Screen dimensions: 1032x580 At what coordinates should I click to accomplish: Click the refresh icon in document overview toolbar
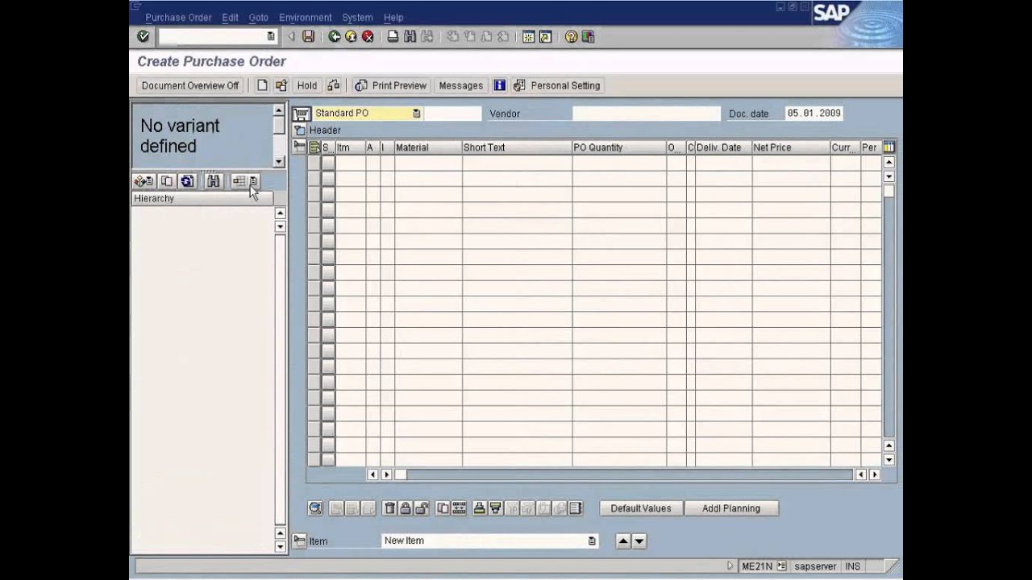(187, 181)
